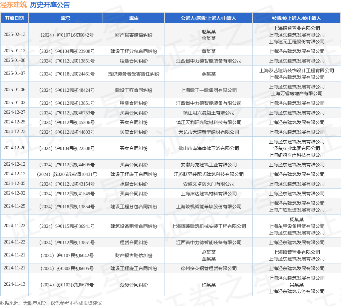
Task: Click defendant 上海万睿房地产有限公司
Action: point(297,93)
